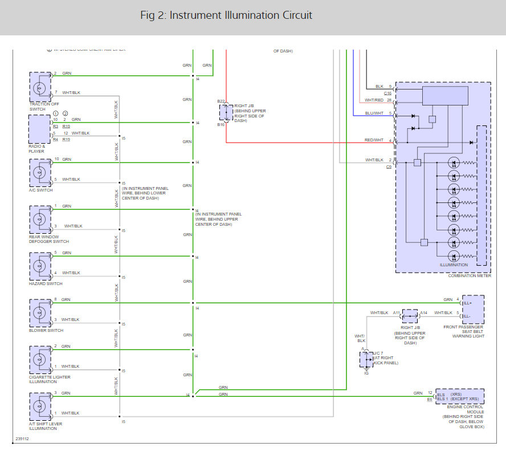Click the COMBINATION METER label
Image resolution: width=506 pixels, height=455 pixels.
470,275
